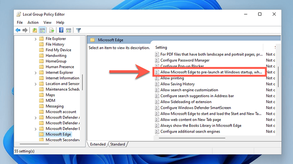The width and height of the screenshot is (293, 164).
Task: Click the Export List toolbar icon
Action: tap(51, 30)
